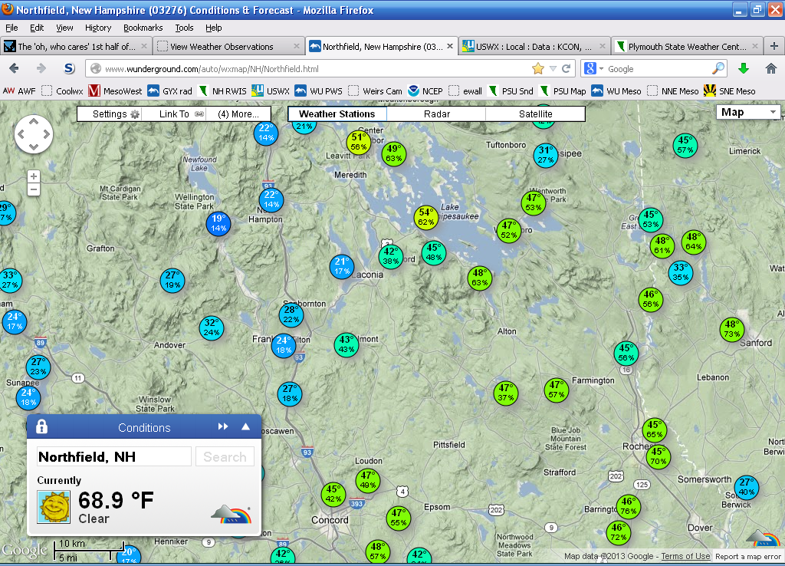Select the 33° 35% weather station marker
The width and height of the screenshot is (785, 566).
point(681,272)
